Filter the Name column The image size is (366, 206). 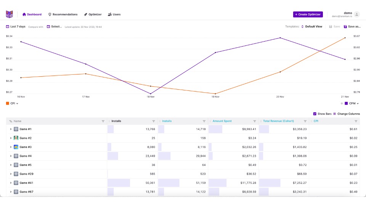(x=103, y=121)
